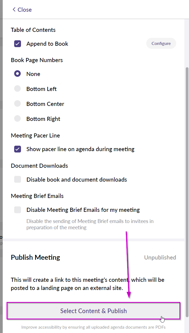Screen dimensions: 189x333
Task: Enable Disable book and document downloads
Action: 18,179
